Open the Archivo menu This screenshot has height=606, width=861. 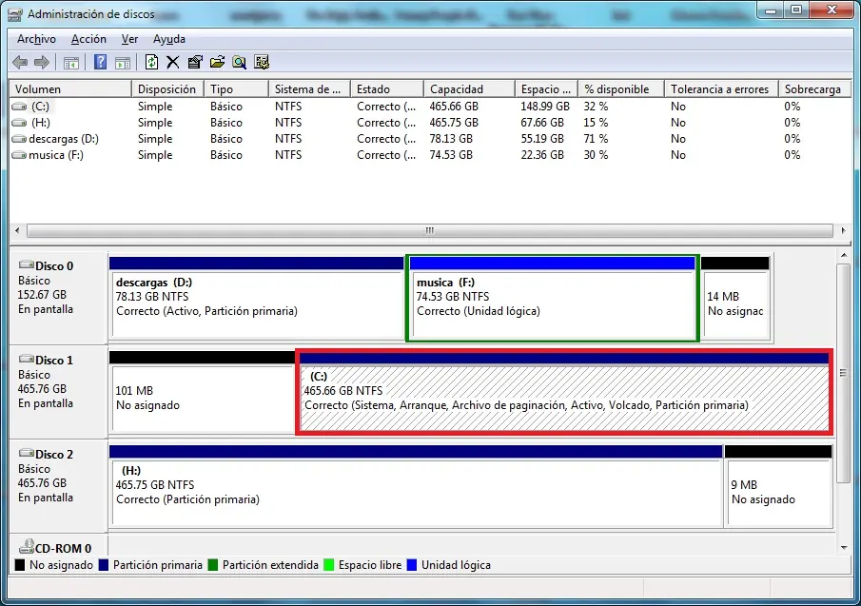click(36, 39)
